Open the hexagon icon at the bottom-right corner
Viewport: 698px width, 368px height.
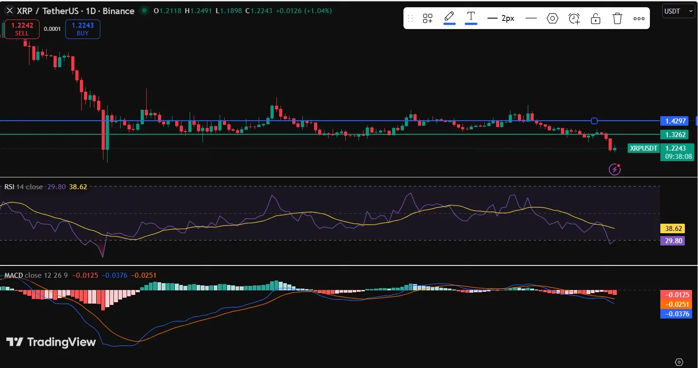point(679,362)
